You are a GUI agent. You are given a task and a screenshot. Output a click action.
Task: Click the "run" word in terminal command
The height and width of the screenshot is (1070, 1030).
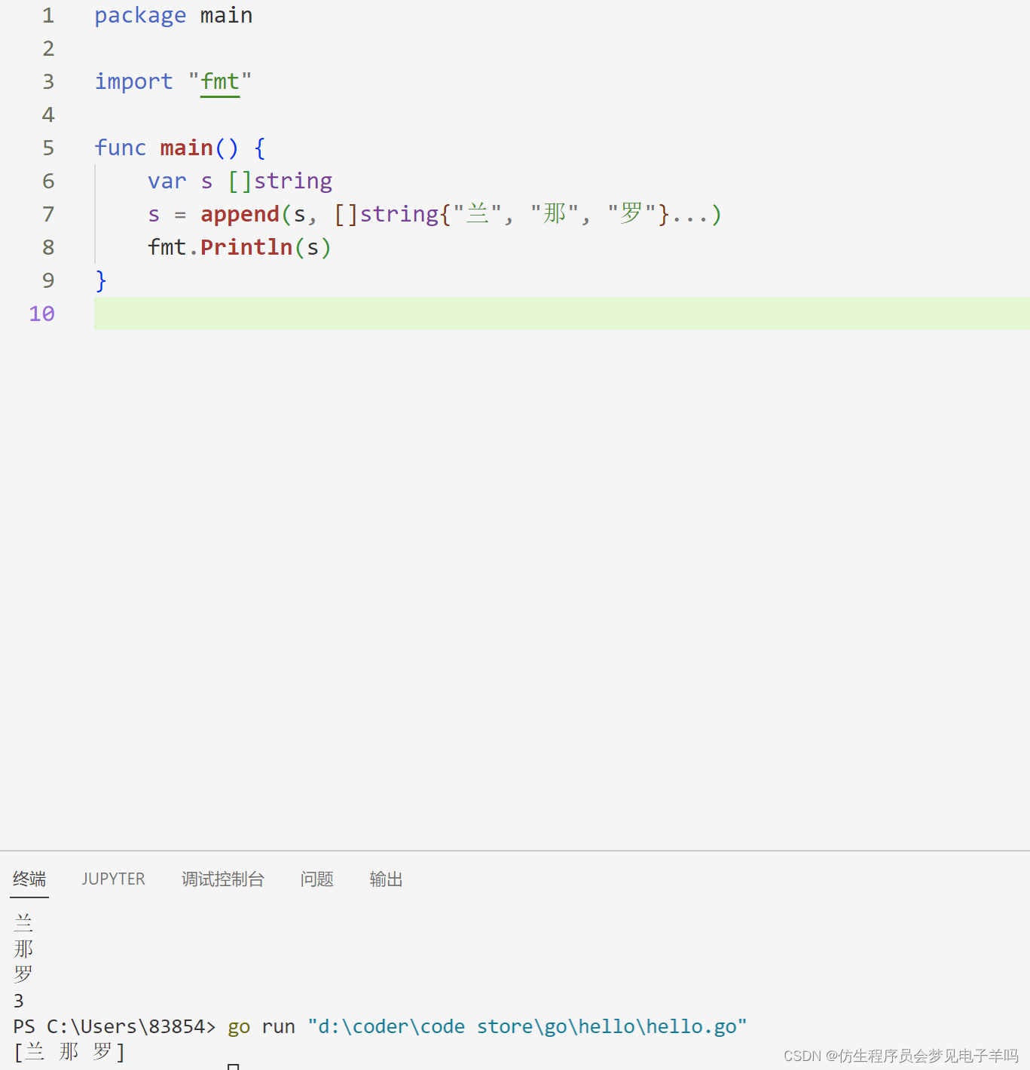click(279, 1027)
